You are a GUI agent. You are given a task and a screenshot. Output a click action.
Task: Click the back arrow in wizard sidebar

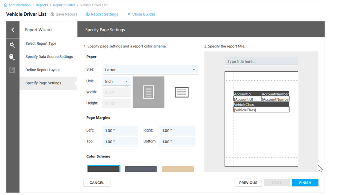tap(13, 30)
